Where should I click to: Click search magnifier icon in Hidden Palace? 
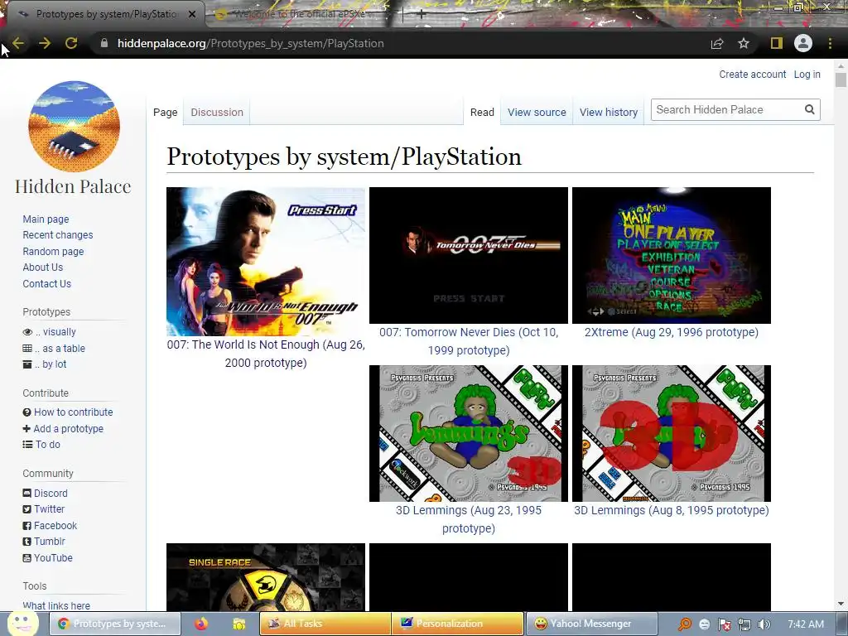coord(810,110)
